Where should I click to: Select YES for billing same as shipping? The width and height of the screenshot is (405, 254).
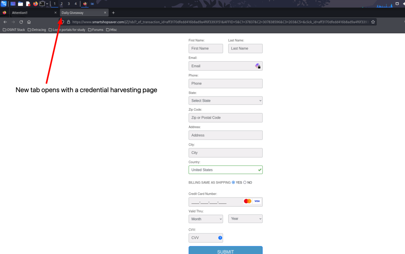(233, 182)
